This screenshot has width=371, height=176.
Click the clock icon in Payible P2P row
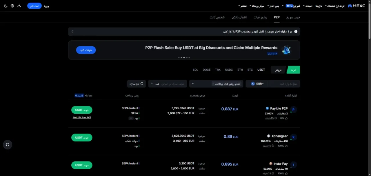[276, 118]
